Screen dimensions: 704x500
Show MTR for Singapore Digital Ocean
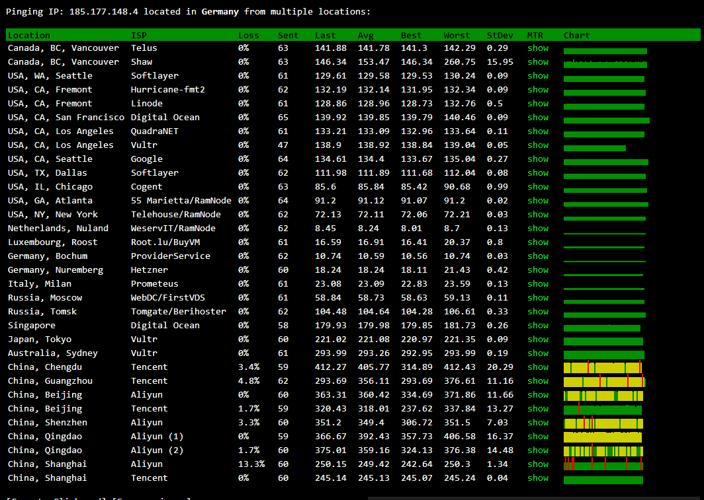click(x=538, y=326)
